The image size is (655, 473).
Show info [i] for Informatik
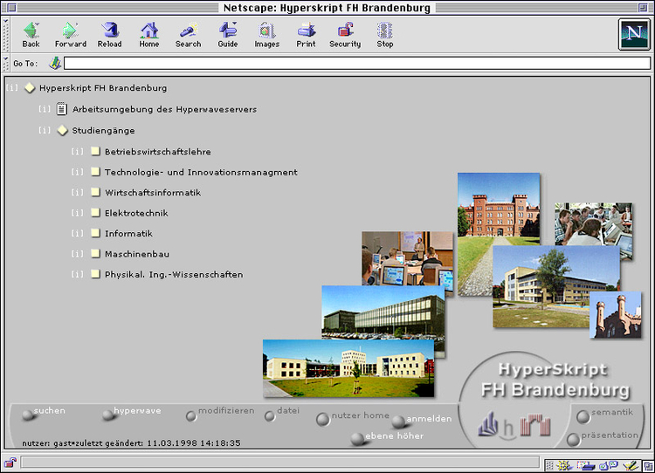[x=77, y=233]
